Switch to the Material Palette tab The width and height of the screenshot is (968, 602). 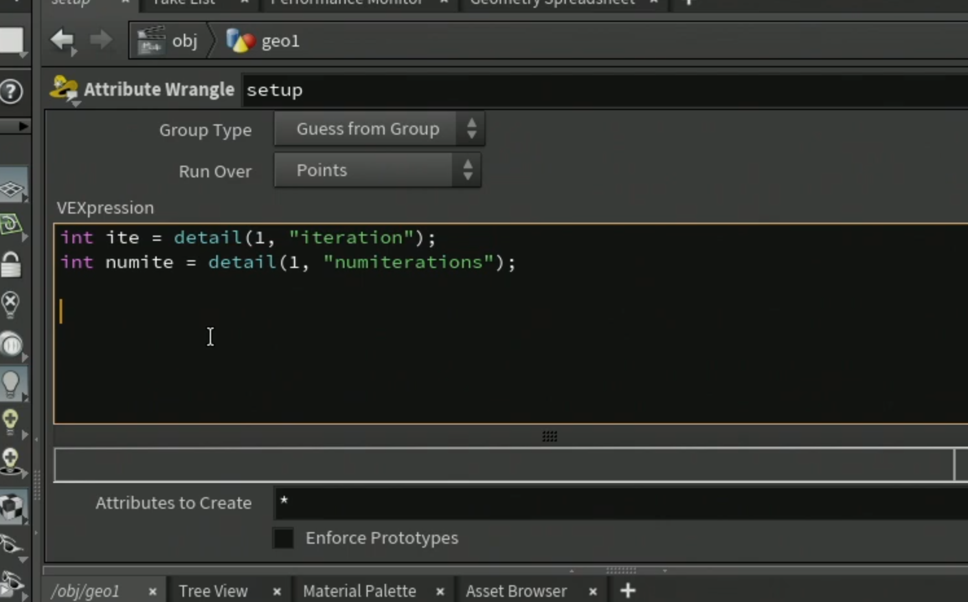(x=359, y=591)
